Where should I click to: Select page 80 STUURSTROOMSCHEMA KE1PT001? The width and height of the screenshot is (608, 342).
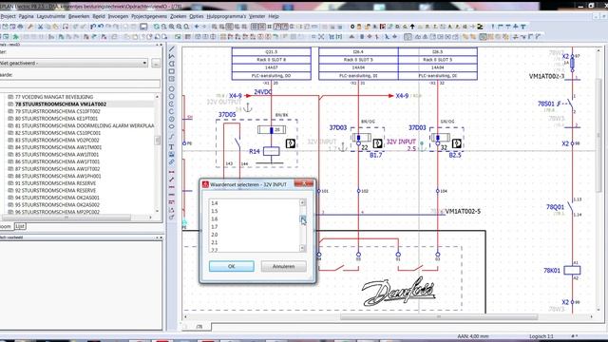(56, 118)
